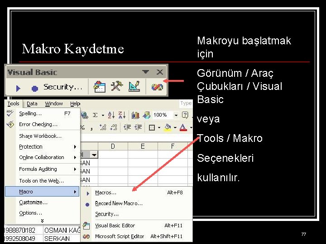Click the 100% zoom box
This screenshot has height=244, width=326.
(x=163, y=115)
